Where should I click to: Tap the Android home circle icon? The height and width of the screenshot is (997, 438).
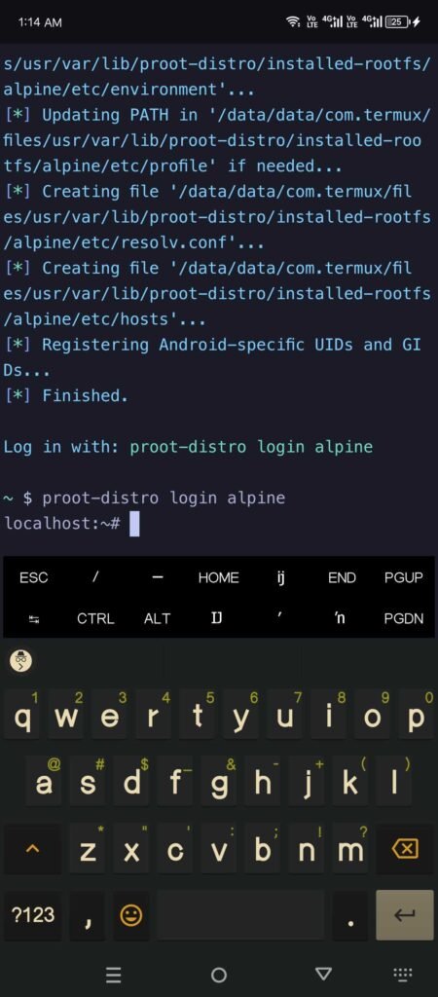tap(219, 975)
